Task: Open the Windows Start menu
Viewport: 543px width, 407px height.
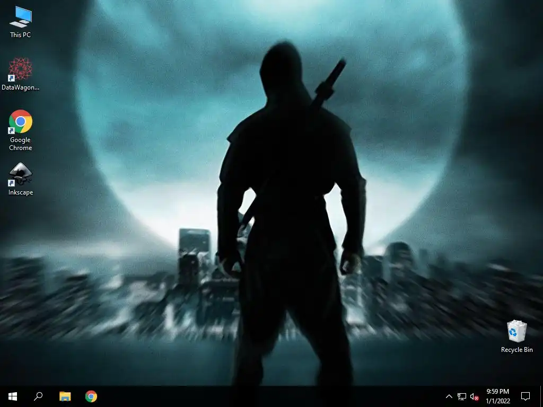Action: [13, 396]
